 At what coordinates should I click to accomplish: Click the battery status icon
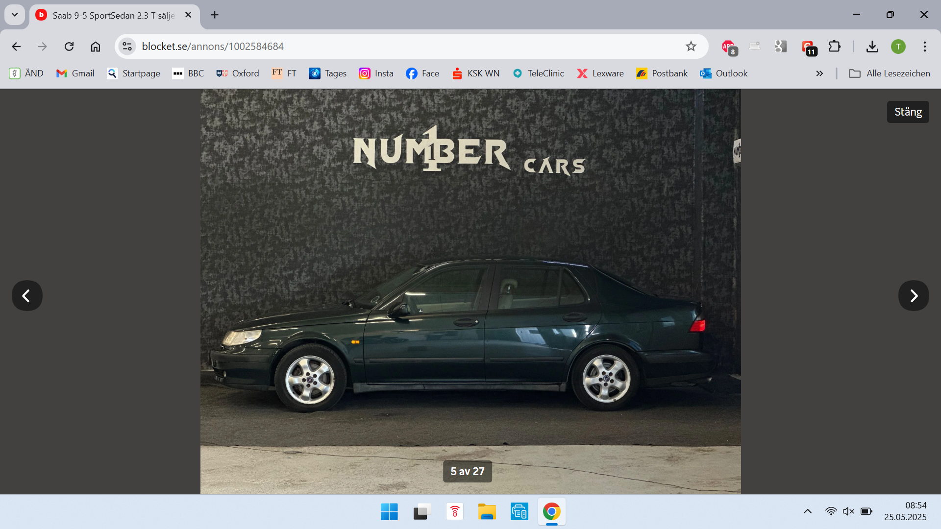coord(867,511)
